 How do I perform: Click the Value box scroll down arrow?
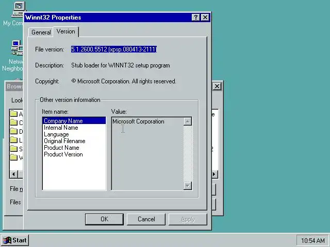click(188, 186)
